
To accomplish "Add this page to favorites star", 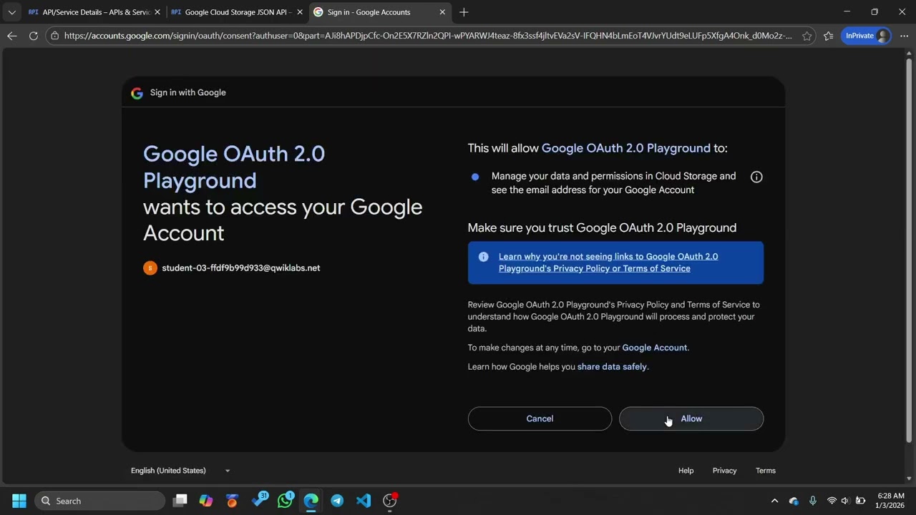I will tap(807, 36).
